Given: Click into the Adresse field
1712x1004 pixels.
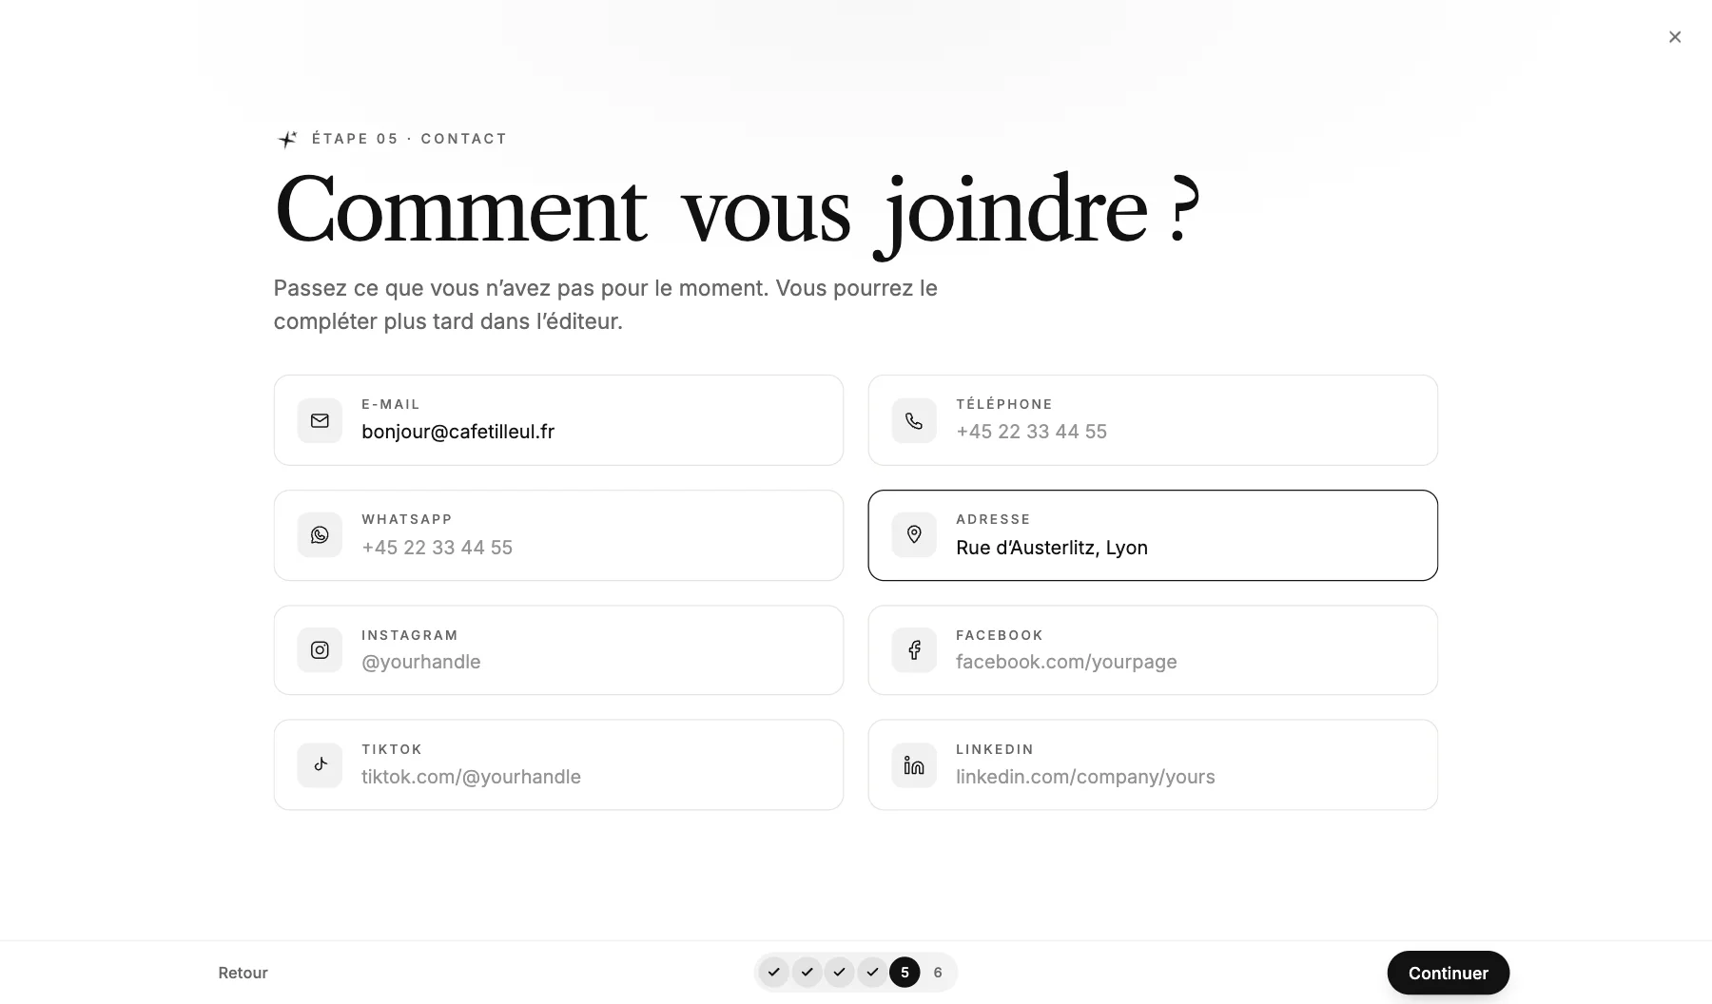Looking at the screenshot, I should coord(1153,535).
